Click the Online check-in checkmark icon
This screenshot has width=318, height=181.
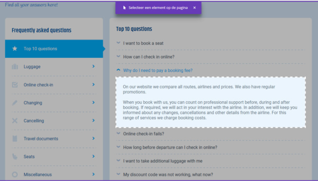(x=15, y=85)
